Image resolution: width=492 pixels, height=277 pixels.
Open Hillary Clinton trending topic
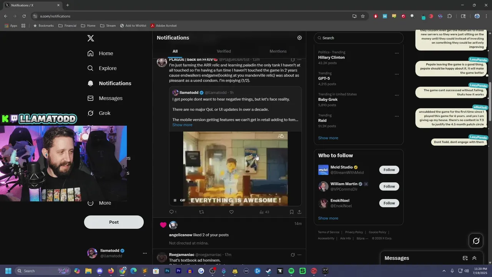(331, 57)
